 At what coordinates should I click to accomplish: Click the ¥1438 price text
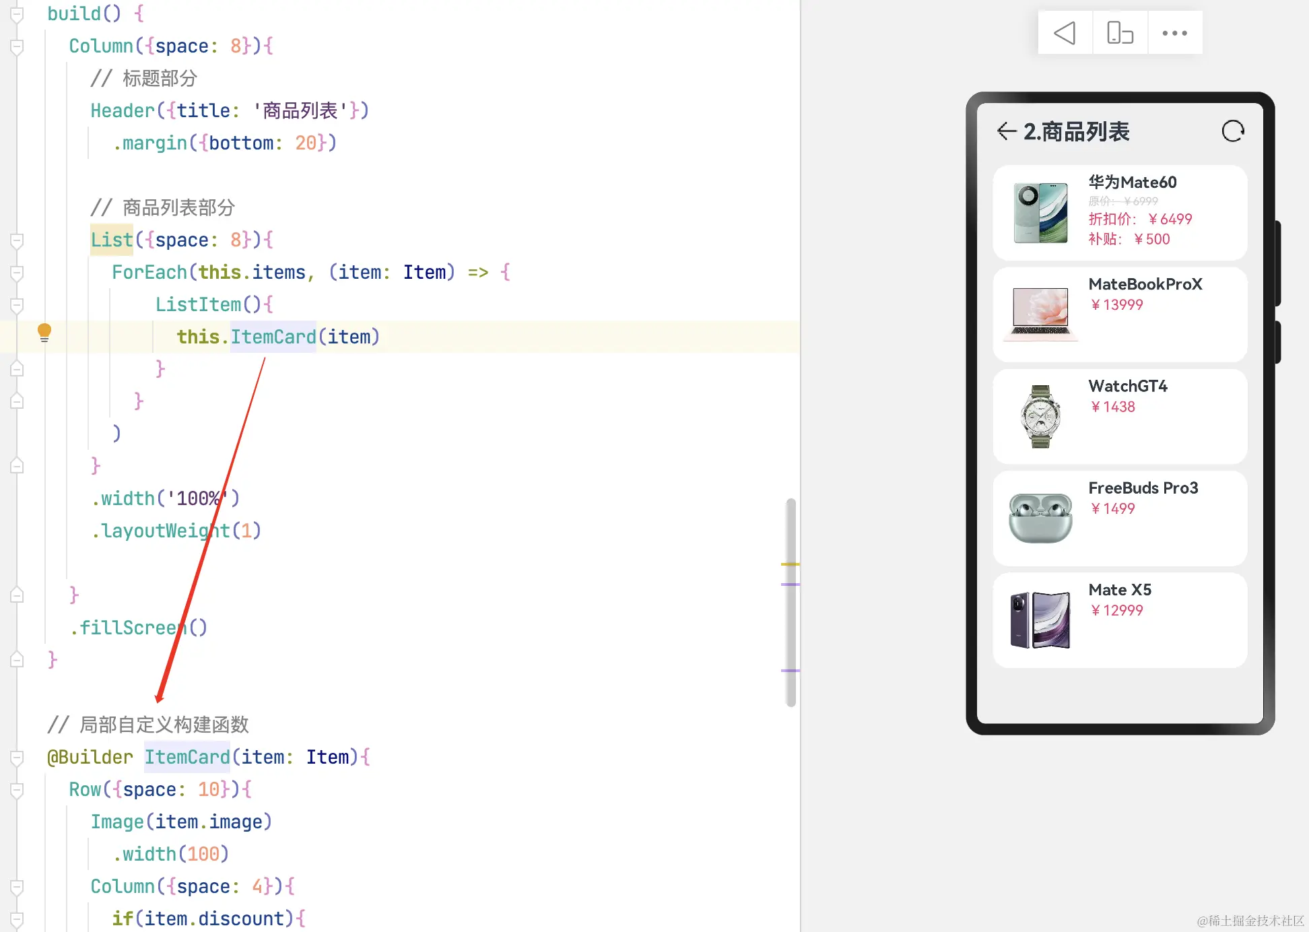click(1112, 407)
